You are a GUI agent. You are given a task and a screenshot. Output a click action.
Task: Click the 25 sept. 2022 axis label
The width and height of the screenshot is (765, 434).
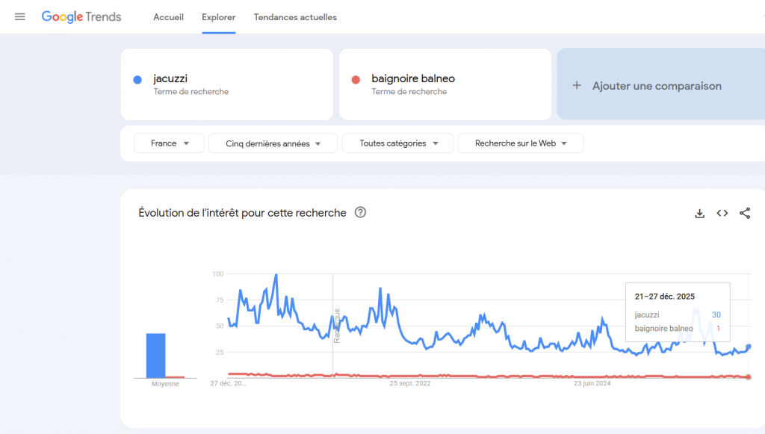click(x=410, y=383)
